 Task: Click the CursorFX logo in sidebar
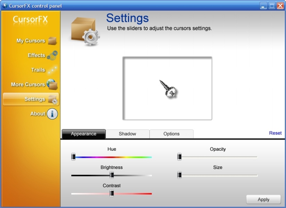tap(30, 19)
